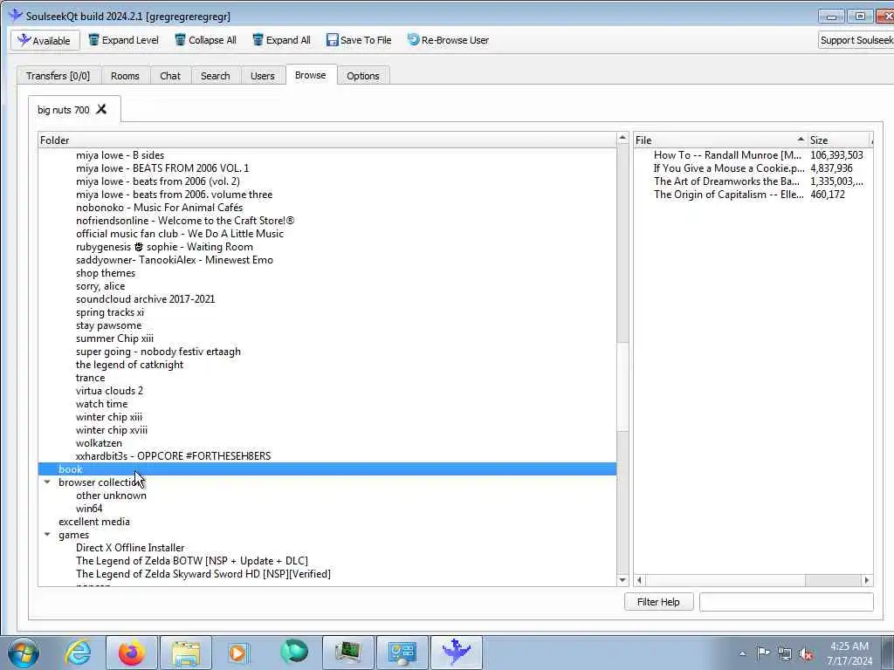Select the win64 subfolder

coord(89,509)
